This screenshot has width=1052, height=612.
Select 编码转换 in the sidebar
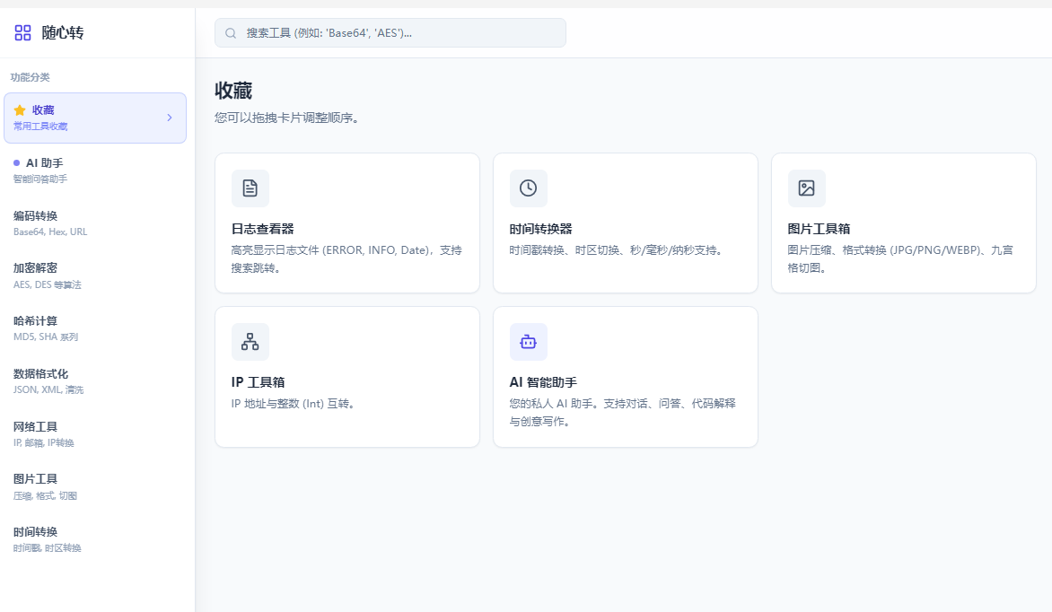point(36,216)
